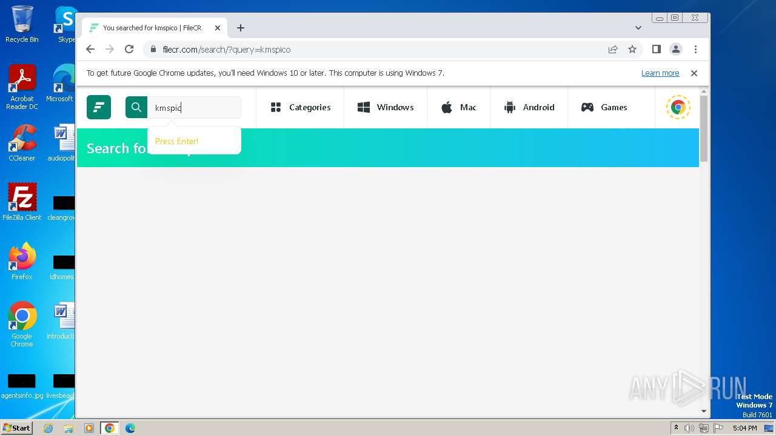
Task: Open FileZilla Client desktop icon
Action: point(22,202)
